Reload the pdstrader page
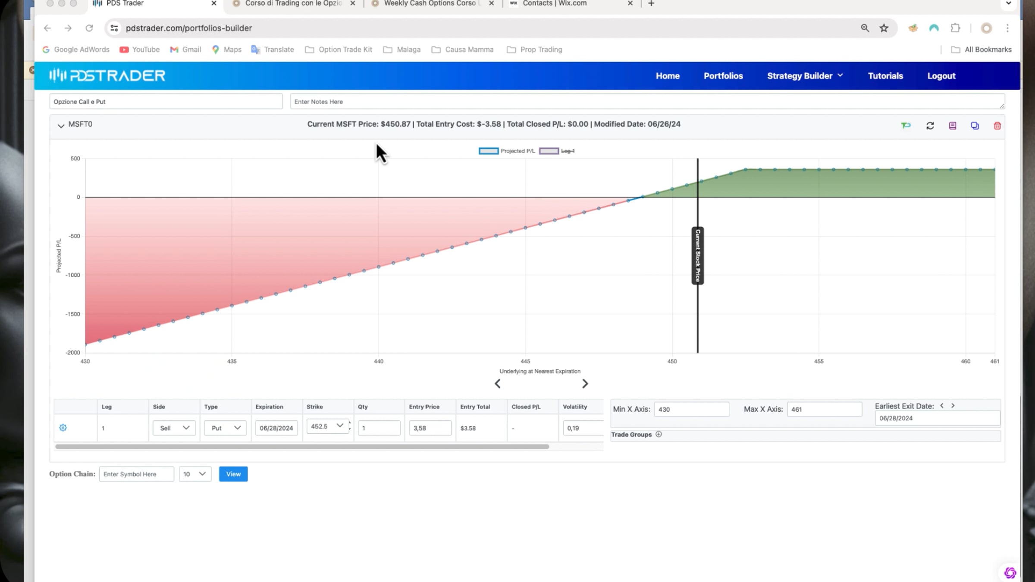The height and width of the screenshot is (582, 1035). (x=89, y=28)
